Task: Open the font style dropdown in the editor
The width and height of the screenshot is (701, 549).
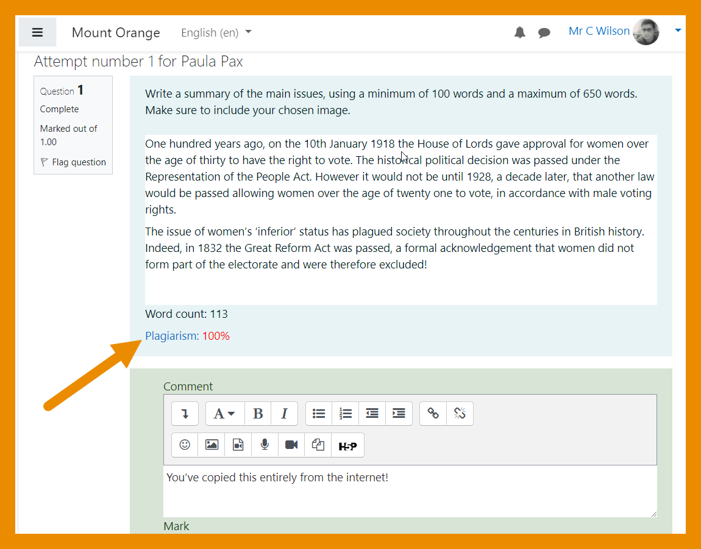Action: point(224,414)
